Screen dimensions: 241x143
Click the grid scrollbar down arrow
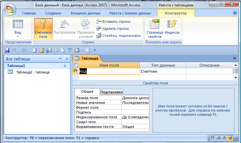pos(236,78)
